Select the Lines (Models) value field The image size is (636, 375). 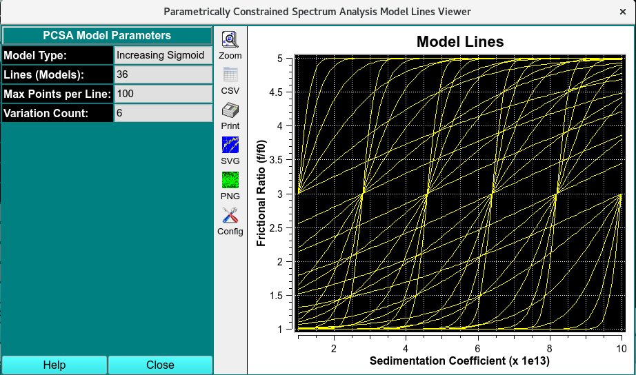click(x=163, y=74)
